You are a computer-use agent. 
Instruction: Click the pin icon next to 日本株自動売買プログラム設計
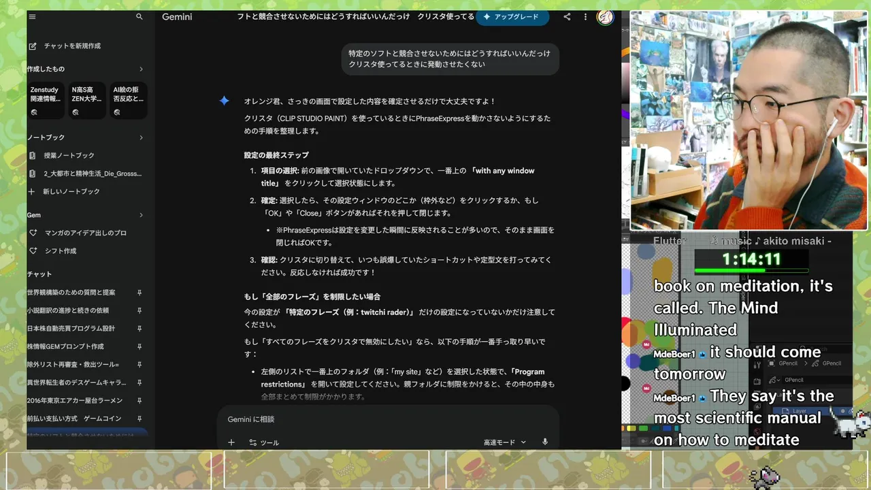tap(139, 328)
